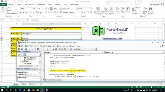
Task: Open the www.MasterExcelID.com hyperlink in sheet
Action: tap(112, 39)
